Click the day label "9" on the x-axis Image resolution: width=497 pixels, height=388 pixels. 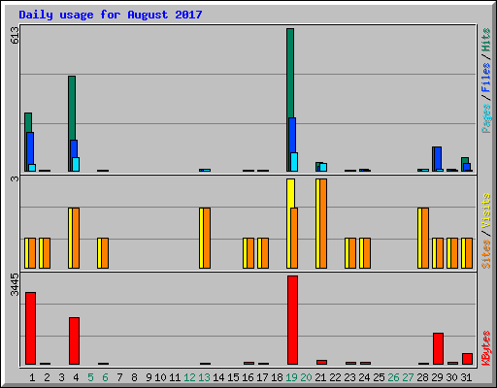point(149,377)
